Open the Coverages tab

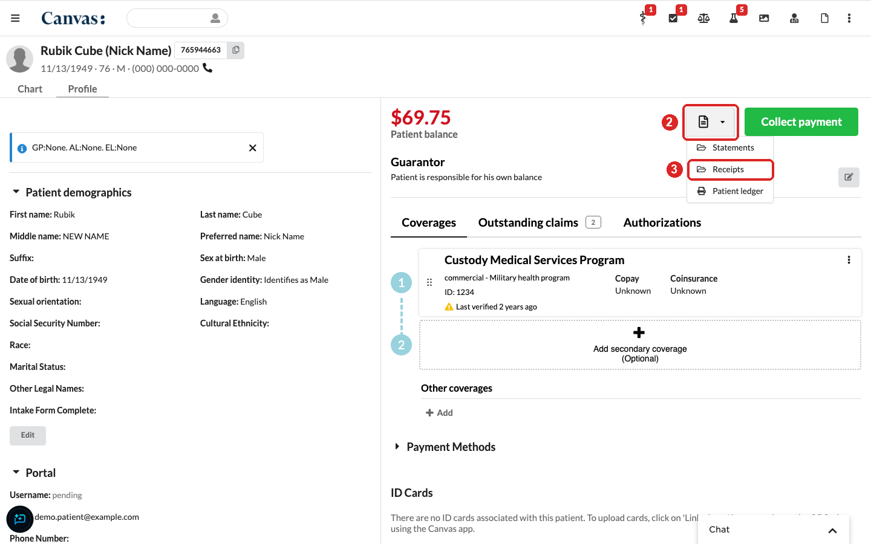429,222
